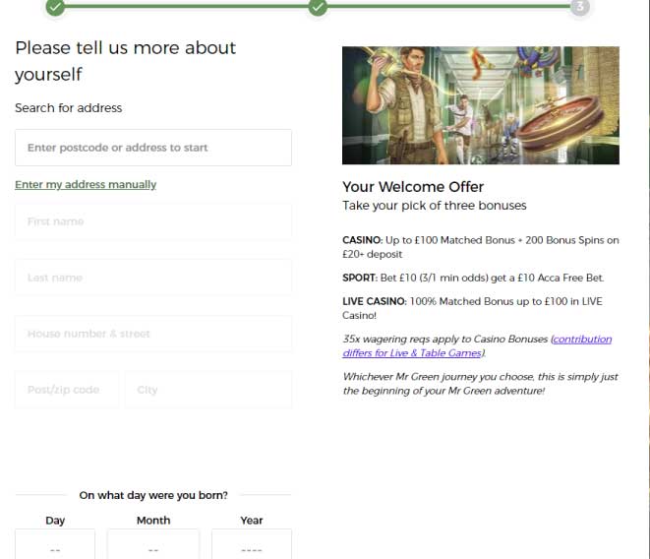Open the contribution differs for Live & Table Games link

click(477, 346)
